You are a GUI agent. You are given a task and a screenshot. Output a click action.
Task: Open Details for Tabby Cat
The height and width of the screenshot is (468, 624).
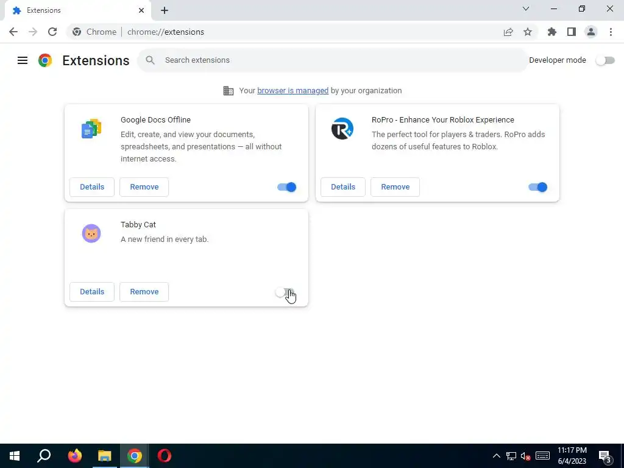pyautogui.click(x=92, y=292)
